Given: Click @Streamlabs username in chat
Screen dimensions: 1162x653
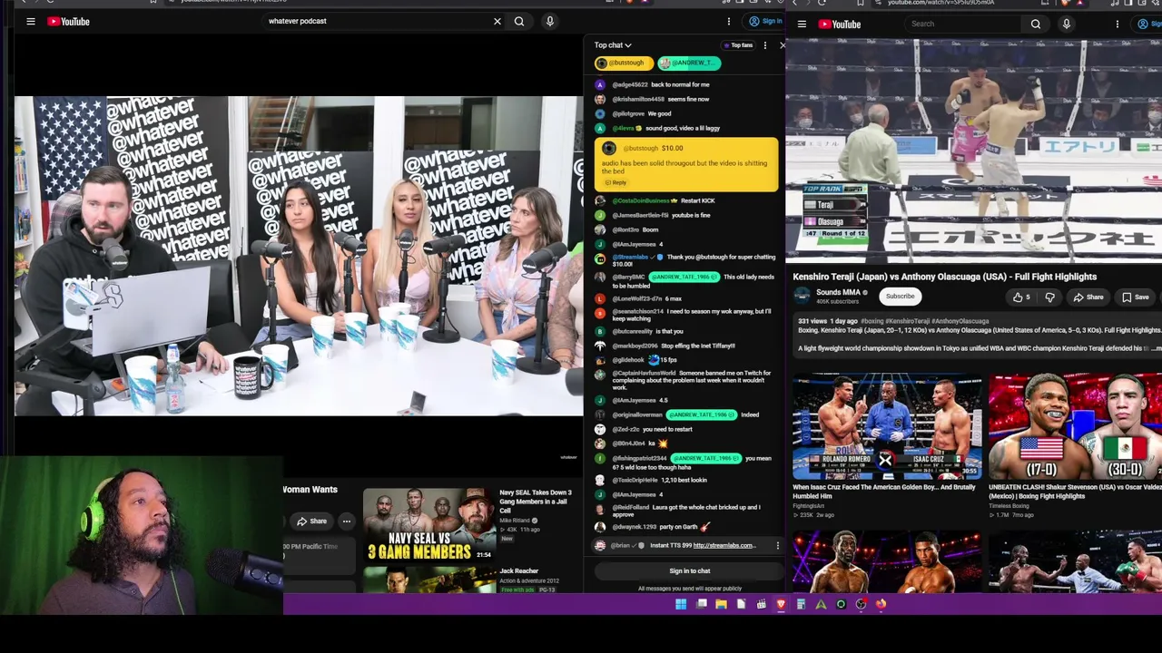Looking at the screenshot, I should pyautogui.click(x=631, y=257).
